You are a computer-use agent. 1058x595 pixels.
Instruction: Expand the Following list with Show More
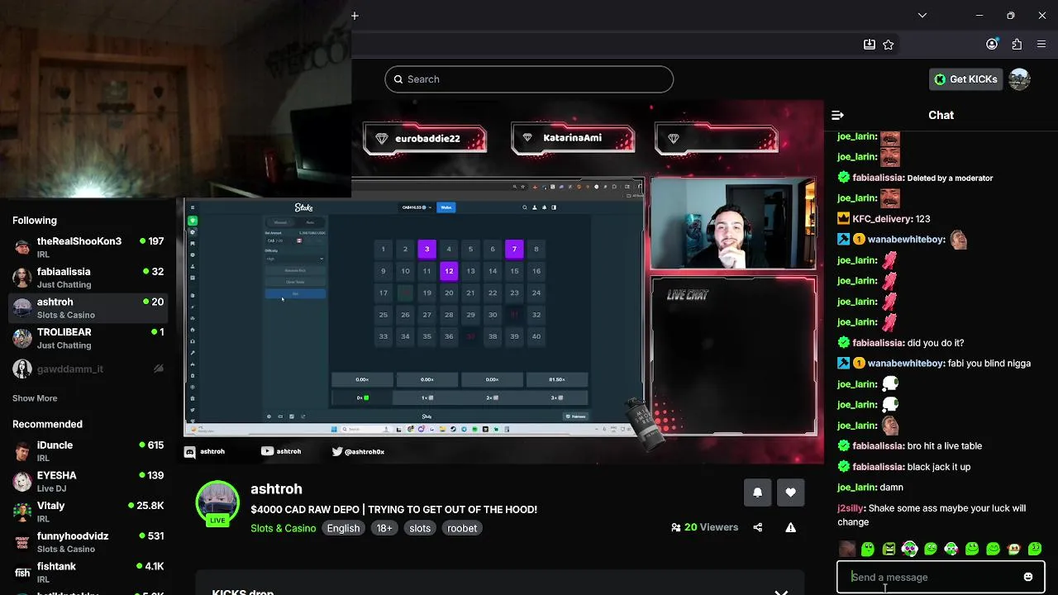coord(35,398)
